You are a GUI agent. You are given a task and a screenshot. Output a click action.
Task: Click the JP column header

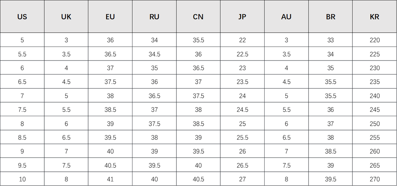(242, 17)
